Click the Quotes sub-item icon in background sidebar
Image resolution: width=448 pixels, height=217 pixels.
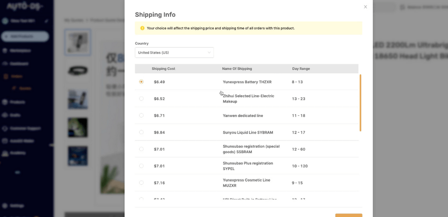(14, 88)
